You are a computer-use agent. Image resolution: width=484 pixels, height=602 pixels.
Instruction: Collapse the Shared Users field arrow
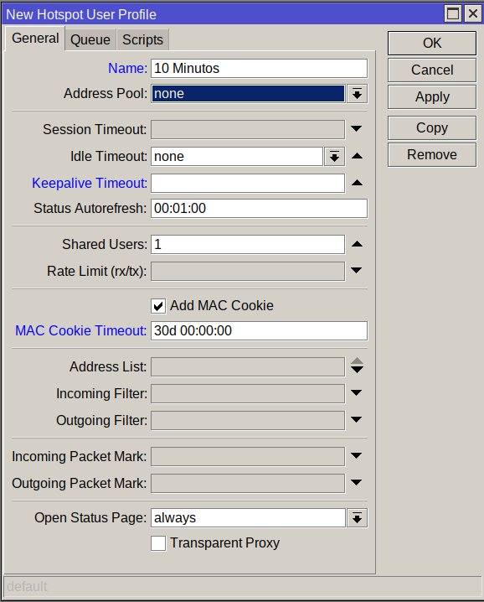coord(357,244)
